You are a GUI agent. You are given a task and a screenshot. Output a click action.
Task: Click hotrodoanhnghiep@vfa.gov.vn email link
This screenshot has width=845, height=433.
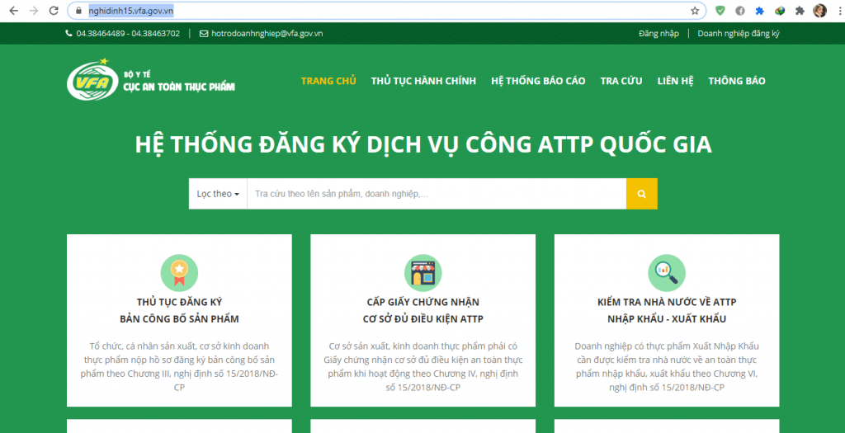(267, 33)
